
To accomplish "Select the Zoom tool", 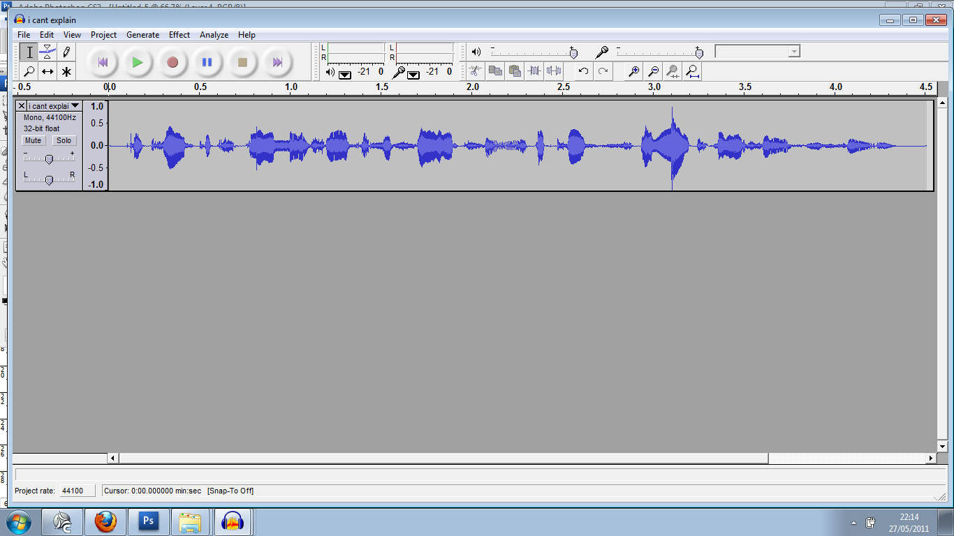I will tap(28, 70).
